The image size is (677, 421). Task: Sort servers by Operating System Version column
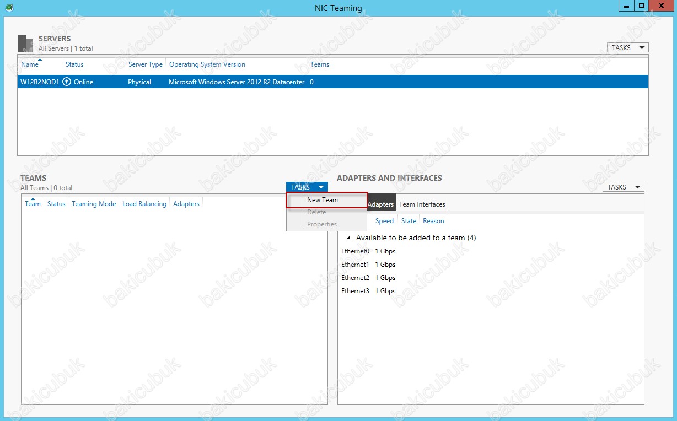point(207,64)
